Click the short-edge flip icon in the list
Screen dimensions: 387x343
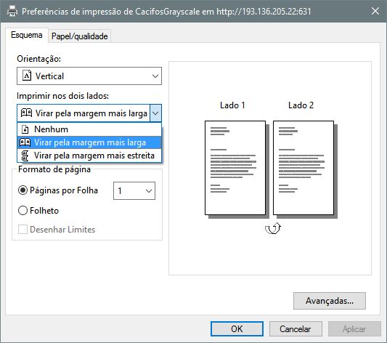click(x=25, y=156)
